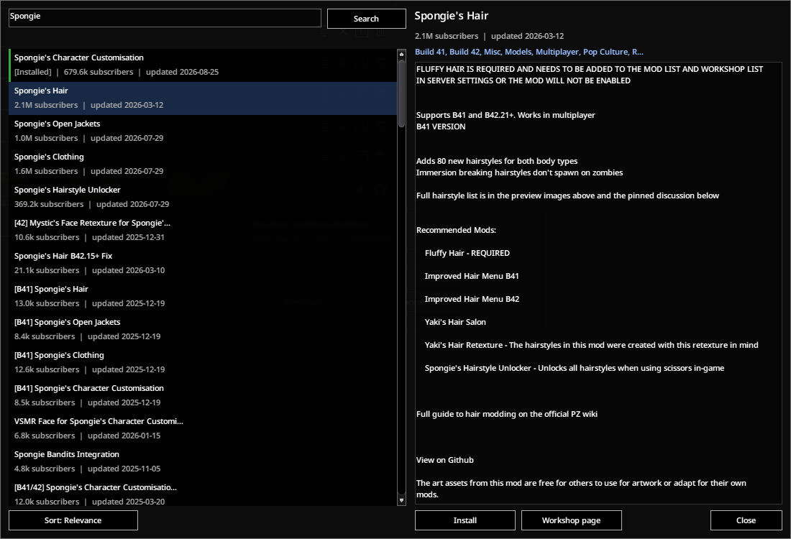Select Spongie's Open Jackets 1.0M entry
This screenshot has height=539, width=791.
(203, 131)
